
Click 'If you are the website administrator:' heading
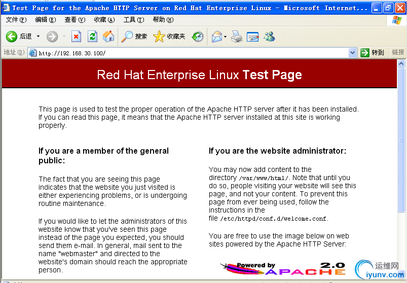tap(277, 151)
